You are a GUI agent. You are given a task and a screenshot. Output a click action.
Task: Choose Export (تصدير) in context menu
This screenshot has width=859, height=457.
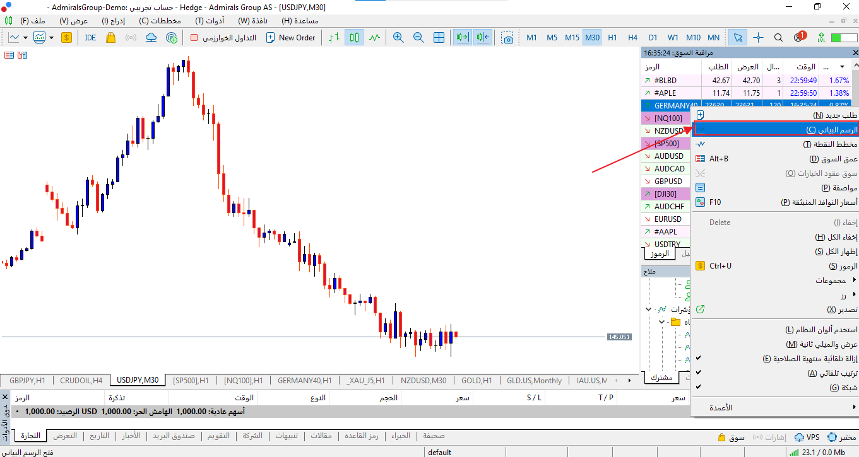776,309
